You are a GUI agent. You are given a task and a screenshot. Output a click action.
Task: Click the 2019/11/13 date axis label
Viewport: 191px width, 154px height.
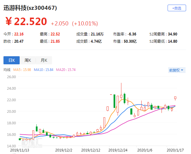click(20, 150)
